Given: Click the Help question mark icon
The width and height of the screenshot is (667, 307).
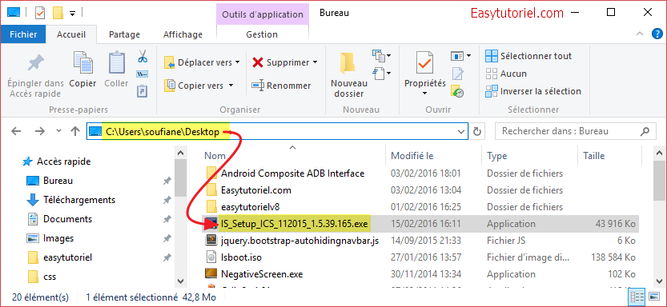Looking at the screenshot, I should pos(657,34).
